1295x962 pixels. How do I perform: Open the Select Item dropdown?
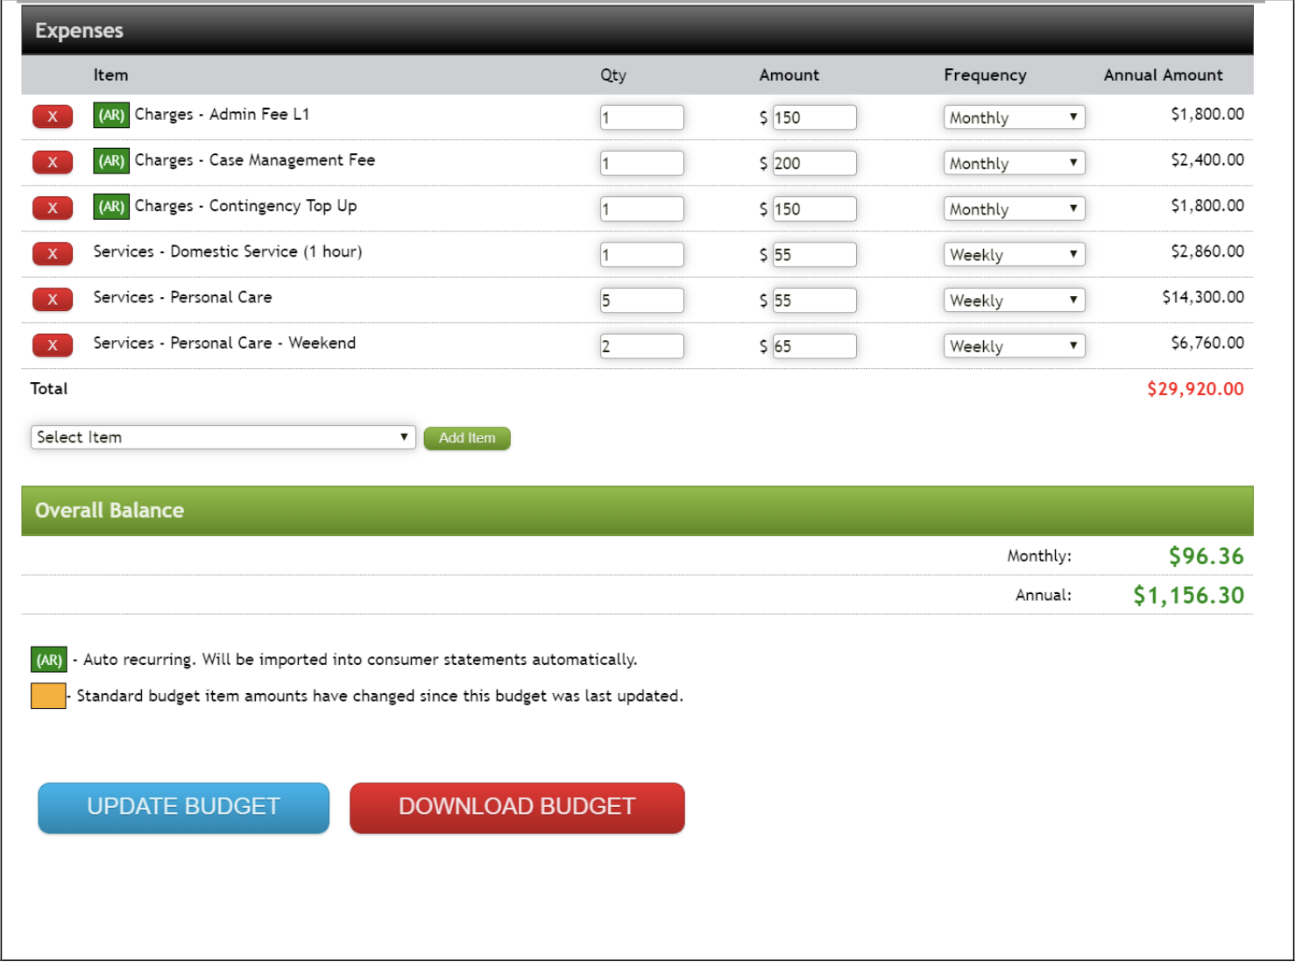pyautogui.click(x=223, y=436)
